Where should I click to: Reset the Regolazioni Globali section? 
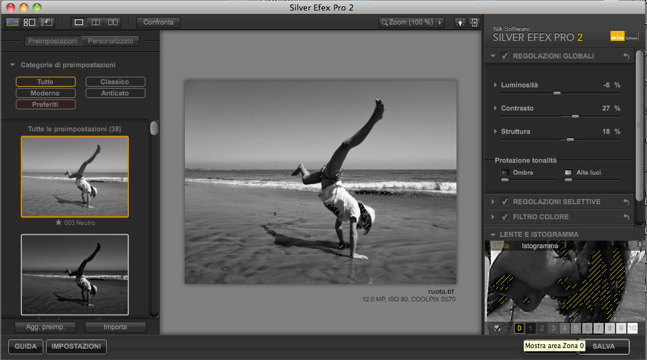626,56
